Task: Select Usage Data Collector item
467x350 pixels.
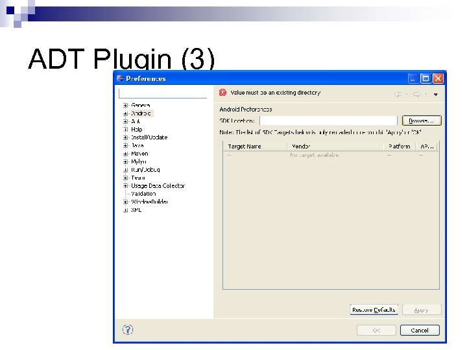Action: pyautogui.click(x=158, y=186)
